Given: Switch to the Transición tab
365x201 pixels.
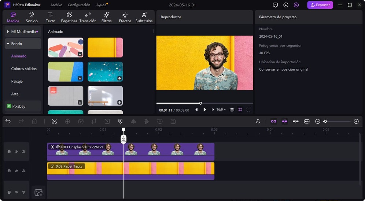Looking at the screenshot, I should 88,17.
